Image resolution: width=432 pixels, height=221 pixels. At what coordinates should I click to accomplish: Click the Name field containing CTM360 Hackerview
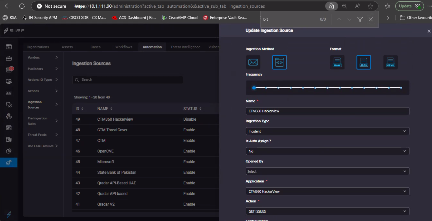(x=327, y=111)
